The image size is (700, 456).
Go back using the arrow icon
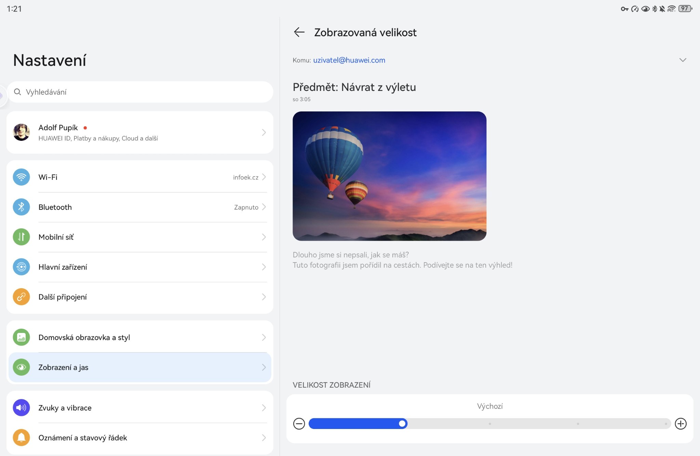tap(299, 32)
